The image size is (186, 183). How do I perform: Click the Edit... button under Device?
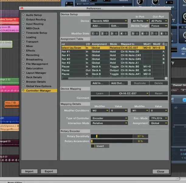(x=115, y=26)
